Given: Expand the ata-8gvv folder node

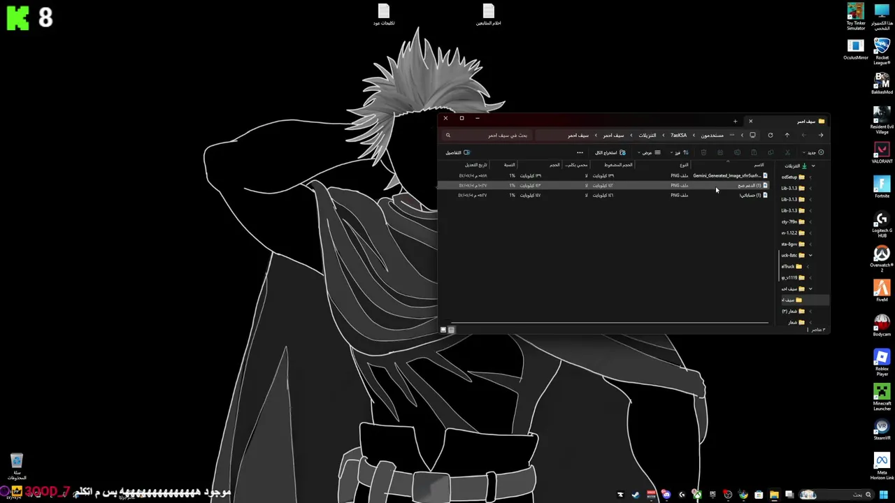Looking at the screenshot, I should coord(810,244).
